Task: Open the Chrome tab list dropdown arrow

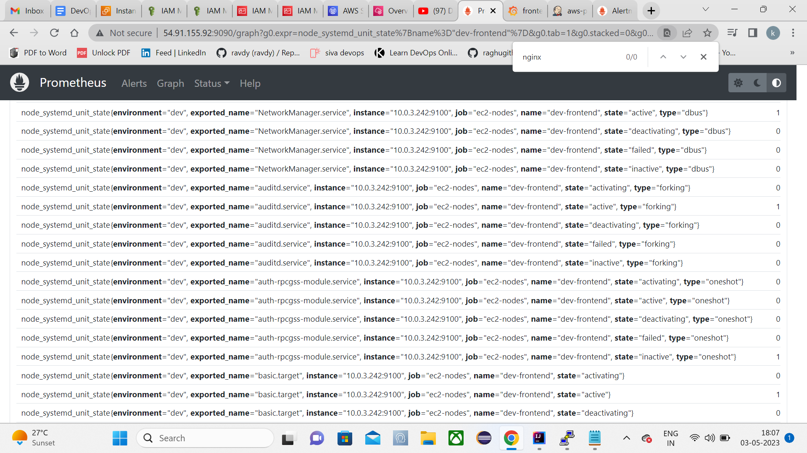Action: pyautogui.click(x=706, y=9)
